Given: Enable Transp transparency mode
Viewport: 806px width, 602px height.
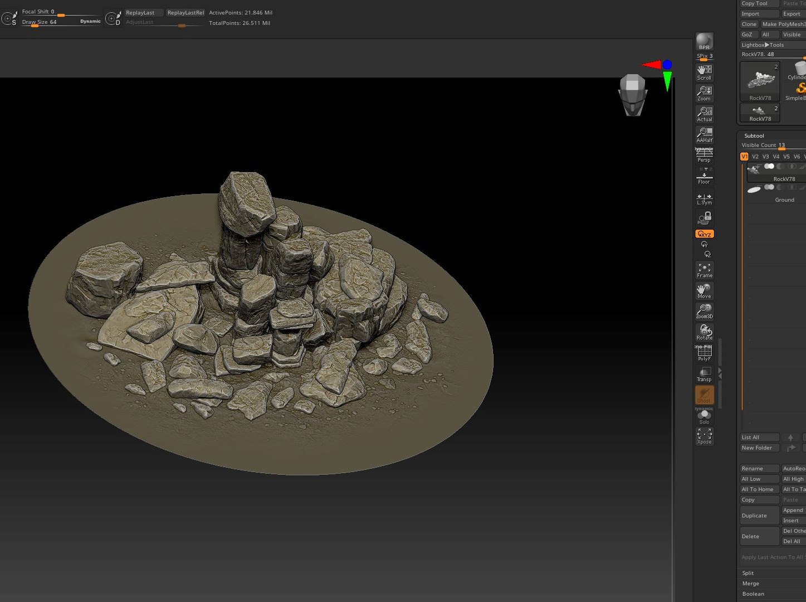Looking at the screenshot, I should click(x=704, y=374).
